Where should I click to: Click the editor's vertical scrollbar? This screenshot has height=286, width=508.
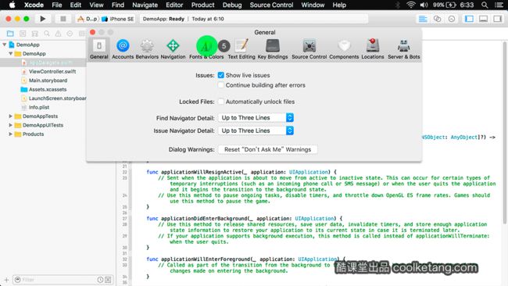pyautogui.click(x=505, y=133)
